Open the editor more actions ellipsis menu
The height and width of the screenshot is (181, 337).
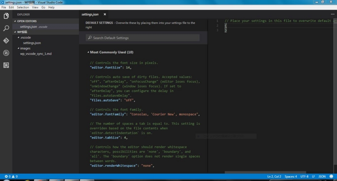(332, 14)
